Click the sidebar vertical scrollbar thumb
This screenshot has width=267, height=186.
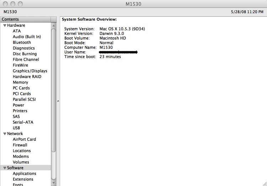pos(53,91)
